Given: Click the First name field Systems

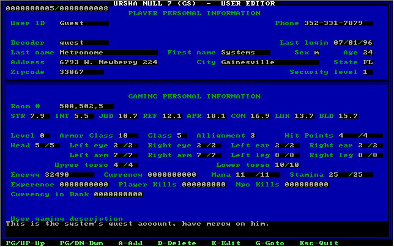Looking at the screenshot, I should 246,53.
